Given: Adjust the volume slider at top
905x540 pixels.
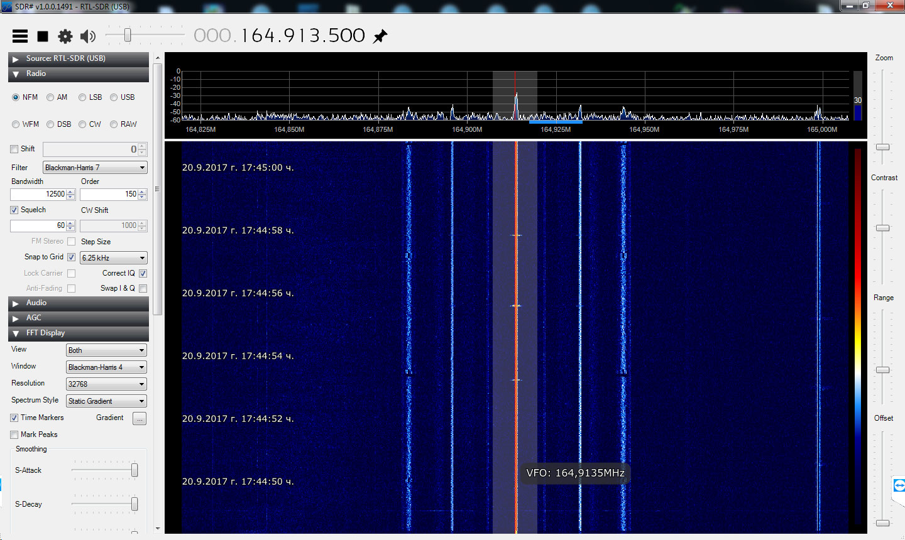Looking at the screenshot, I should point(128,35).
